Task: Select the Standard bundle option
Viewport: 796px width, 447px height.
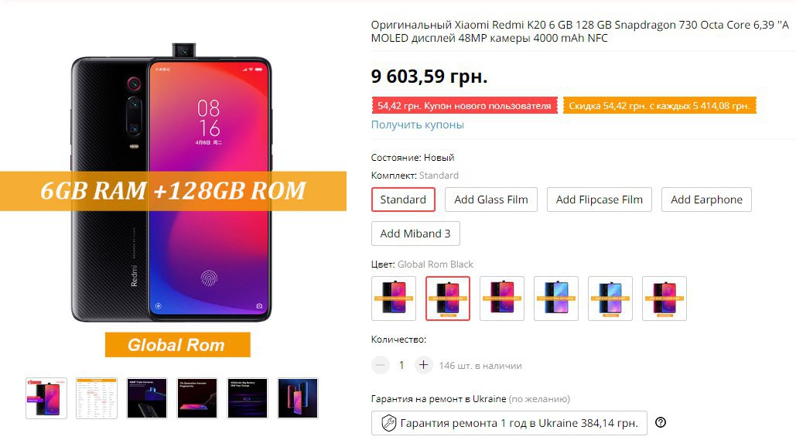Action: point(403,200)
